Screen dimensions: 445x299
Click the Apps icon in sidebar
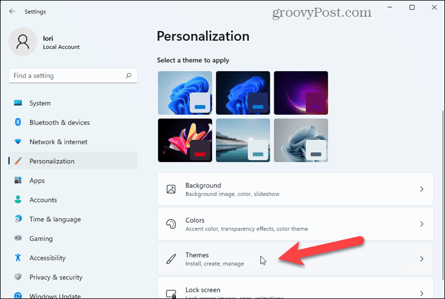tap(18, 180)
